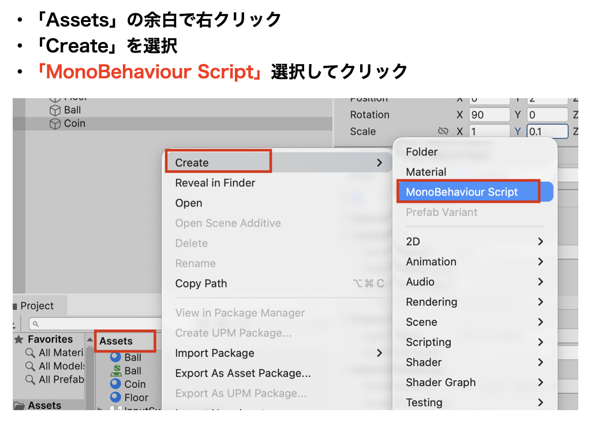Click Export As Asset Package option
This screenshot has height=443, width=591.
tap(242, 373)
